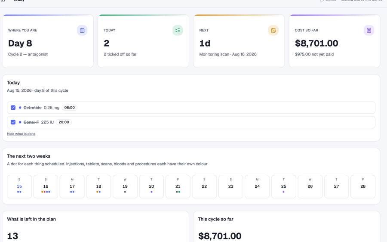Click the Day 8 heading
This screenshot has height=242, width=387.
[20, 43]
